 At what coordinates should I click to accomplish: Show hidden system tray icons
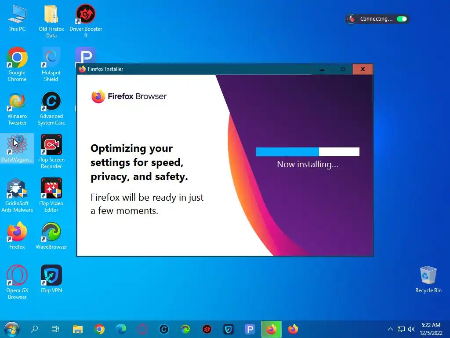(390, 329)
